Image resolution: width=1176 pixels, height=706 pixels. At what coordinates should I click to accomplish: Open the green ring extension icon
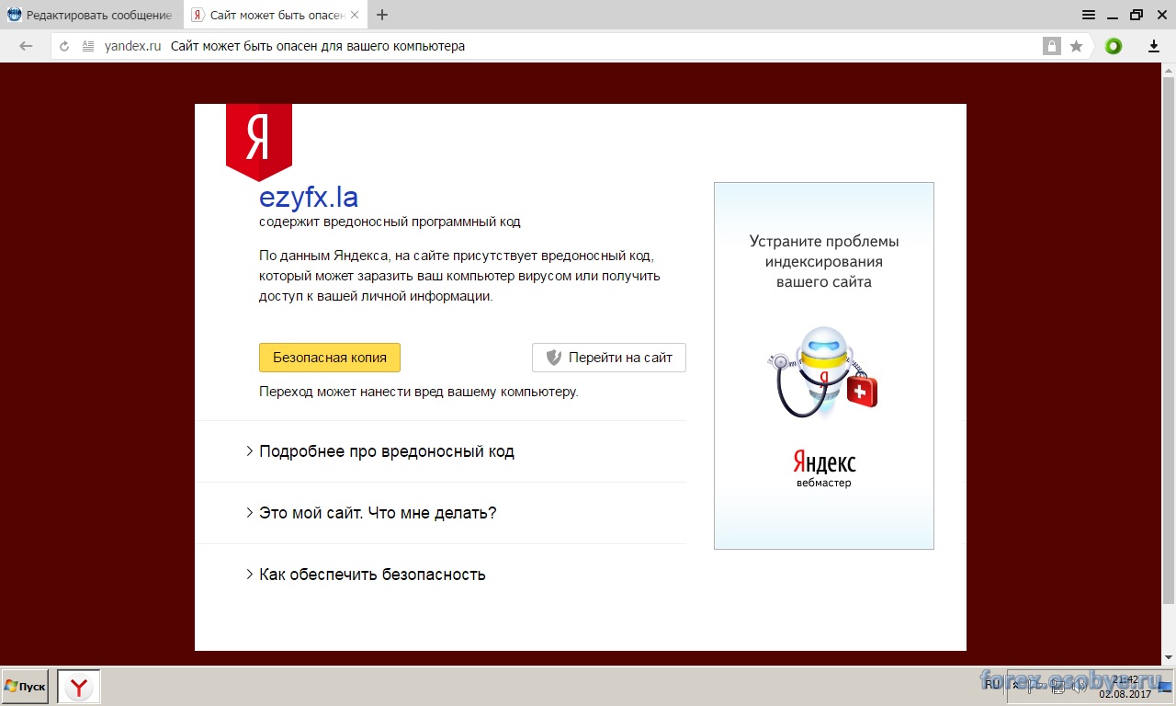(x=1114, y=46)
